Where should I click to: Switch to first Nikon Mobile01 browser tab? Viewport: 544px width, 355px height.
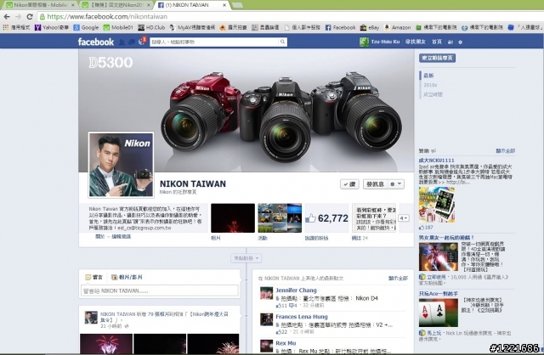[x=40, y=5]
